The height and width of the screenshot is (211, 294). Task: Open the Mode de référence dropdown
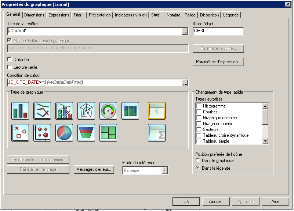(x=165, y=170)
